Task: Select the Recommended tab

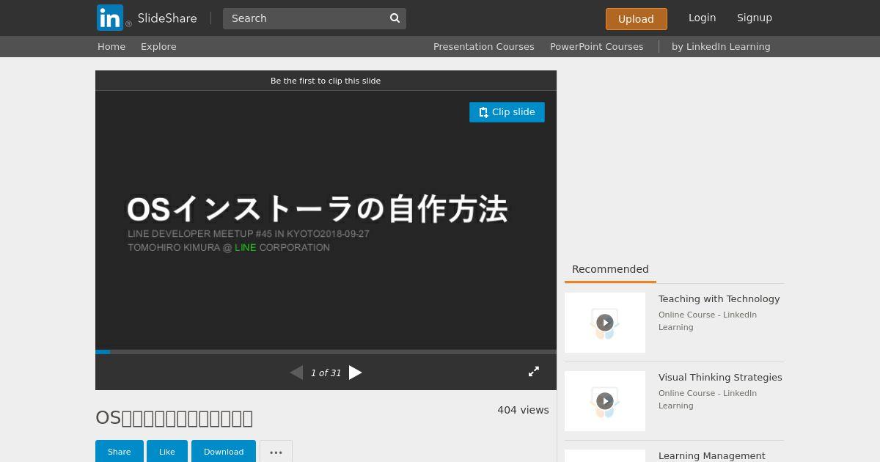Action: point(610,269)
